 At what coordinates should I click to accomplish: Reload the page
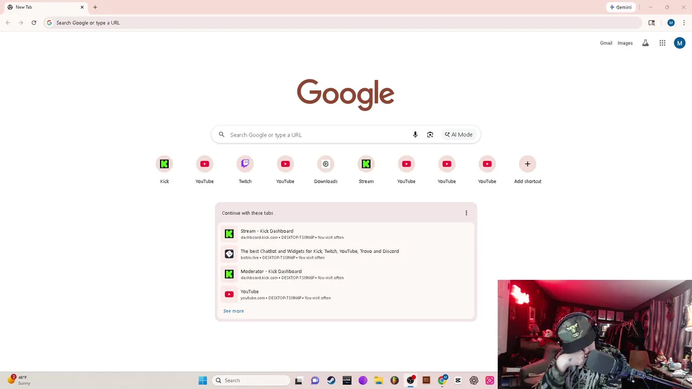coord(34,23)
